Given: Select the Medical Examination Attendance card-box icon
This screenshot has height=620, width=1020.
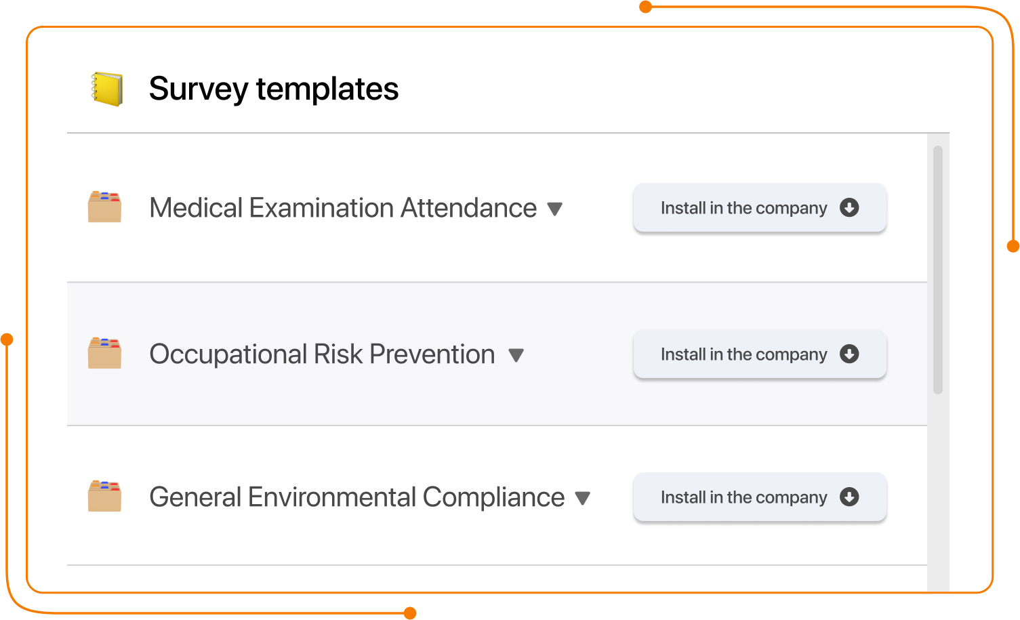Looking at the screenshot, I should (104, 207).
